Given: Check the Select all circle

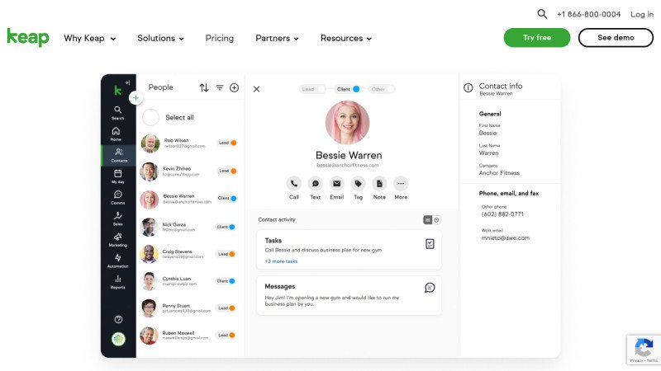Looking at the screenshot, I should (x=150, y=118).
